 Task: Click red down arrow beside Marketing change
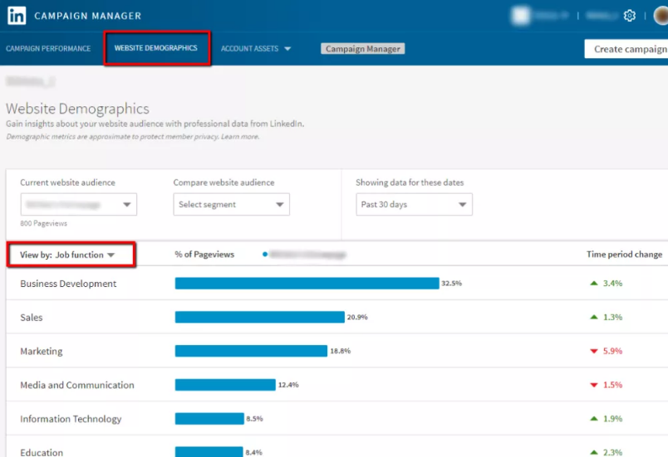click(593, 352)
